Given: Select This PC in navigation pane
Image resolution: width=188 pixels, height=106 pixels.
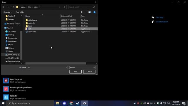Looking at the screenshot, I should [x=10, y=28].
